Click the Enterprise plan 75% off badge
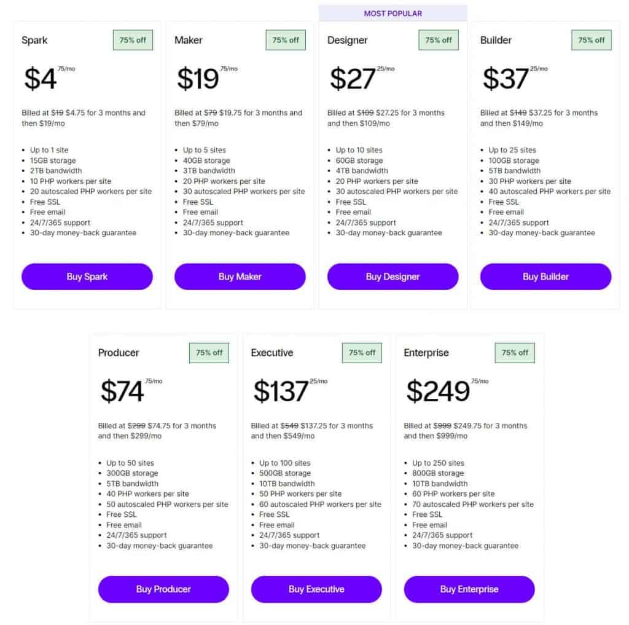 515,353
